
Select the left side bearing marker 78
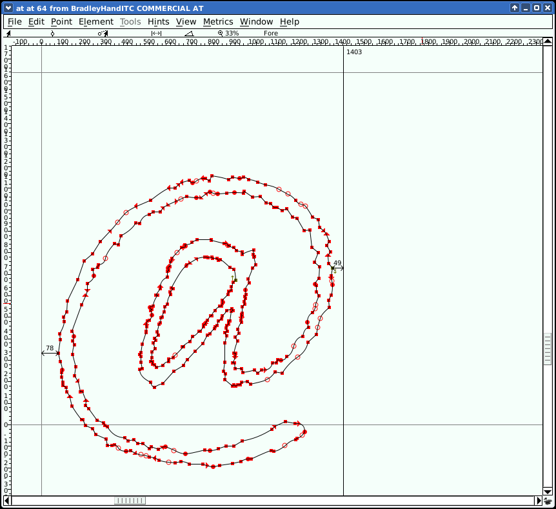tap(50, 349)
